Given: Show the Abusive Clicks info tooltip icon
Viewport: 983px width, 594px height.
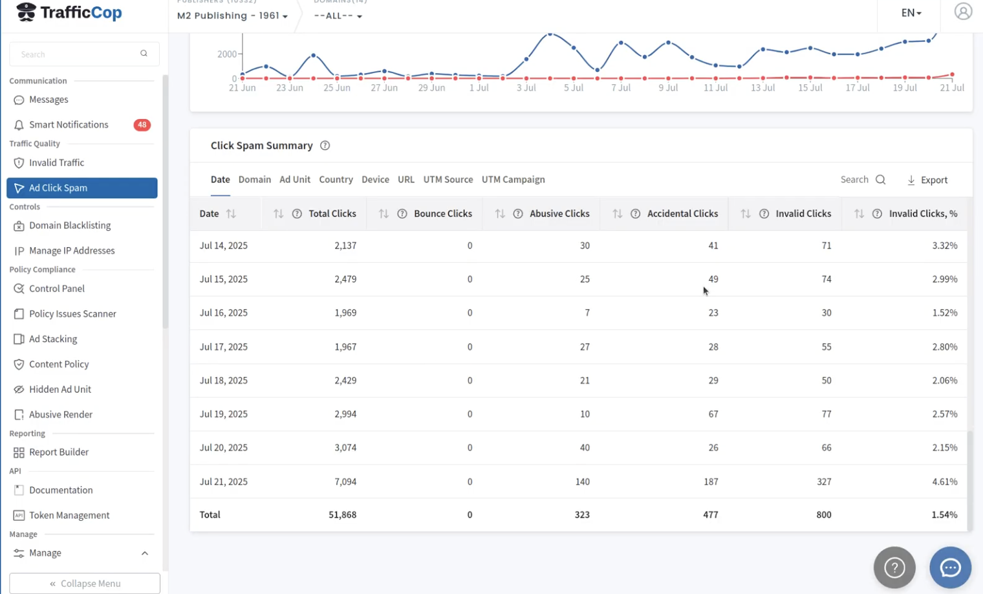Looking at the screenshot, I should pos(518,214).
